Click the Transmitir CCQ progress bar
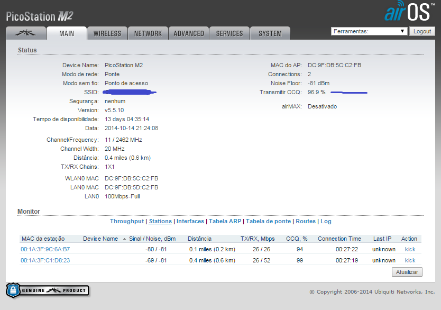This screenshot has width=441, height=310. click(349, 92)
